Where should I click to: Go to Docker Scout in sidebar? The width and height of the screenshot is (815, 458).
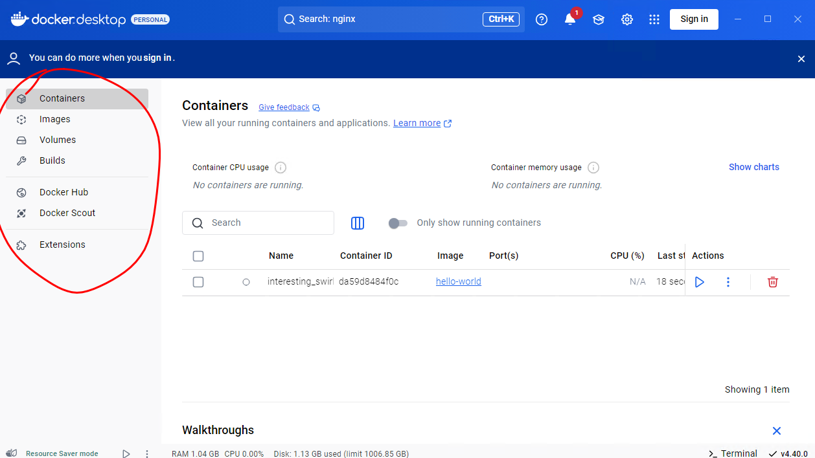pos(77,213)
